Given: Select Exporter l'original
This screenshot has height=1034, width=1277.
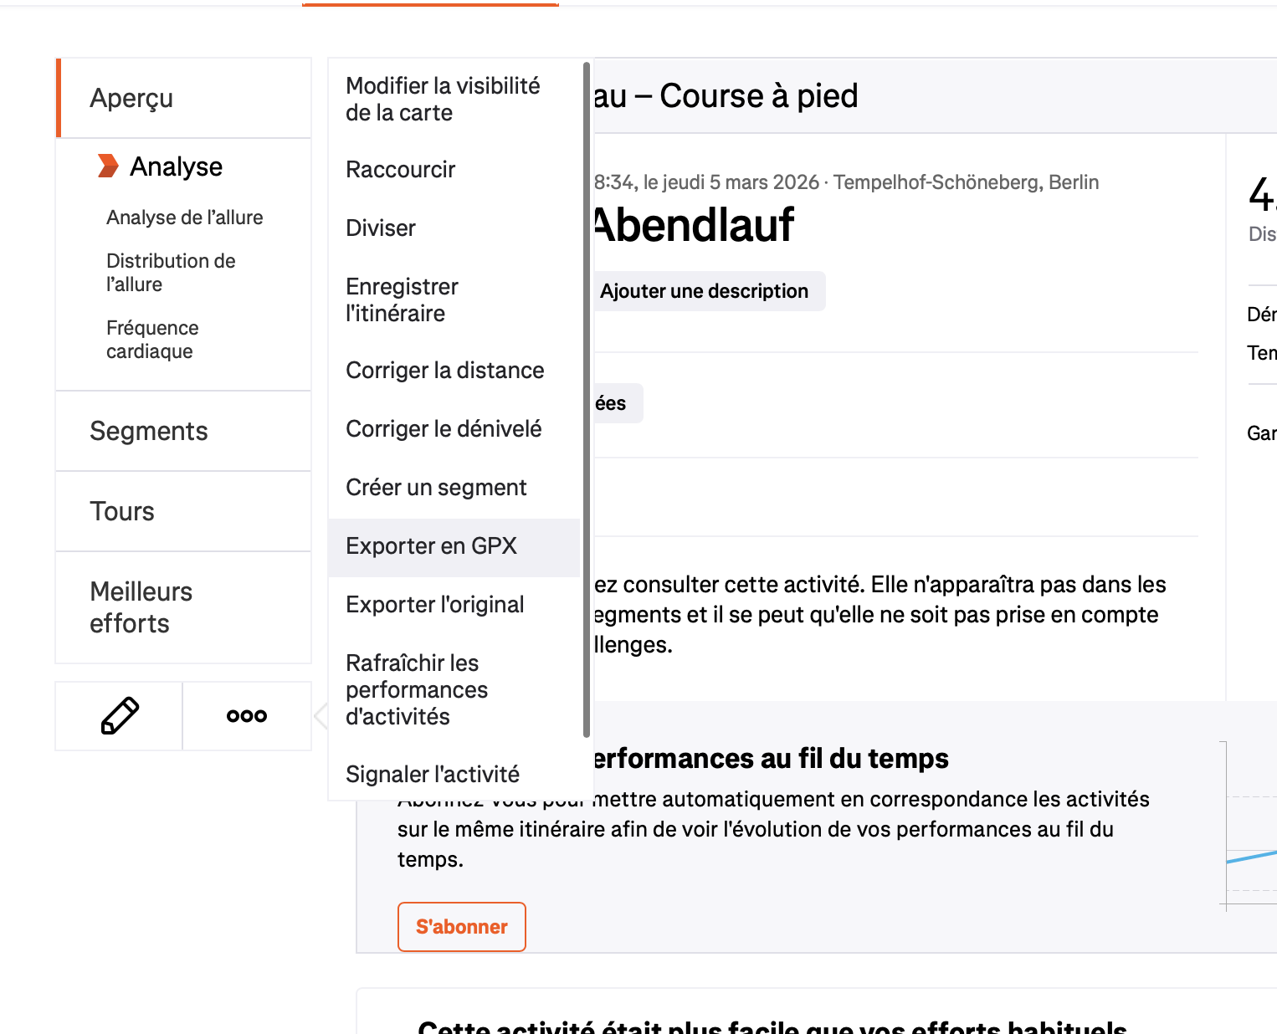Looking at the screenshot, I should coord(434,604).
